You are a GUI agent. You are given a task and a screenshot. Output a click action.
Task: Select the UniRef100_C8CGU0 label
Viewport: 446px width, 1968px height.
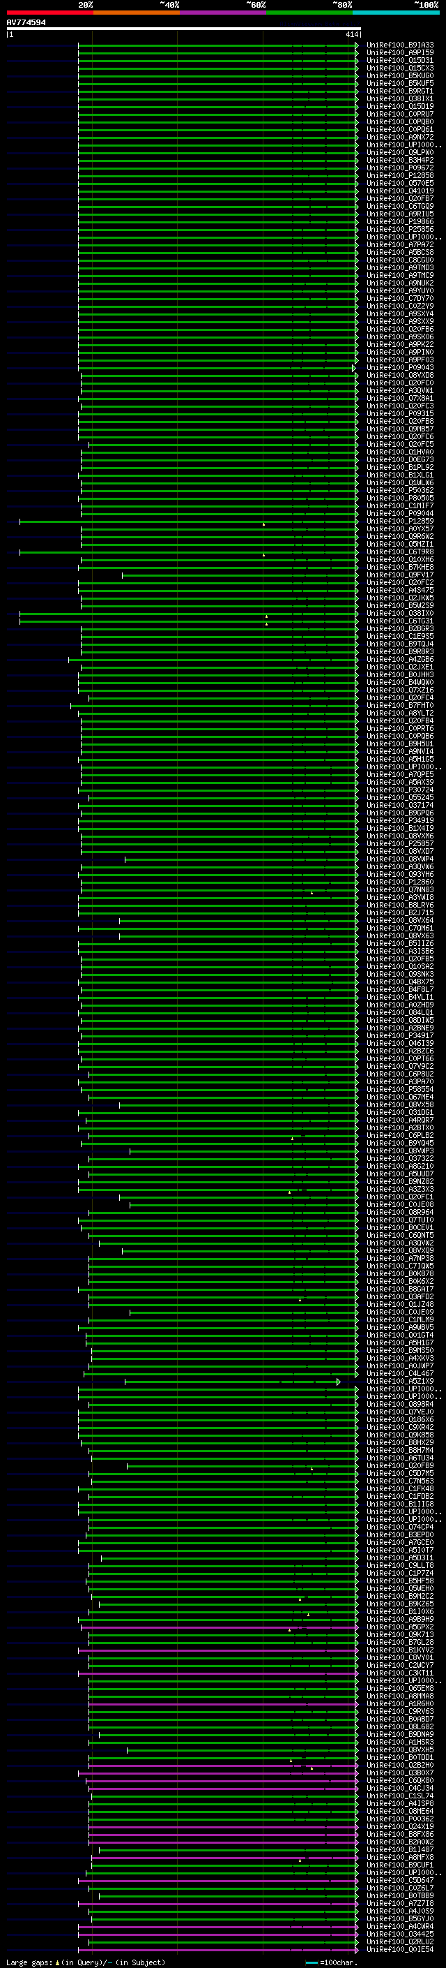tap(399, 260)
